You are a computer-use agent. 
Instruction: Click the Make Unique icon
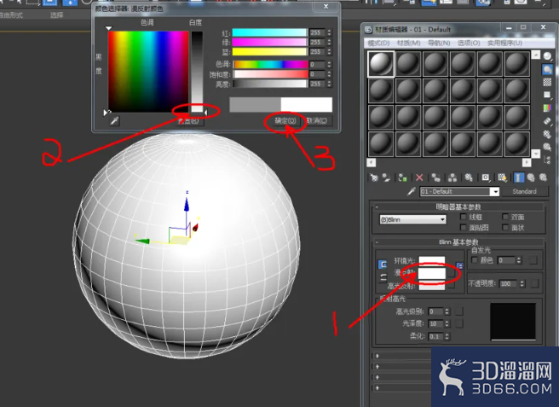tap(452, 177)
